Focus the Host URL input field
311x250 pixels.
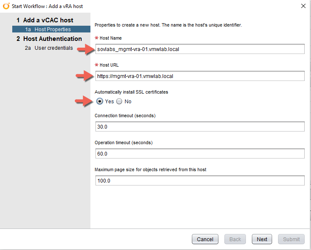pyautogui.click(x=199, y=76)
